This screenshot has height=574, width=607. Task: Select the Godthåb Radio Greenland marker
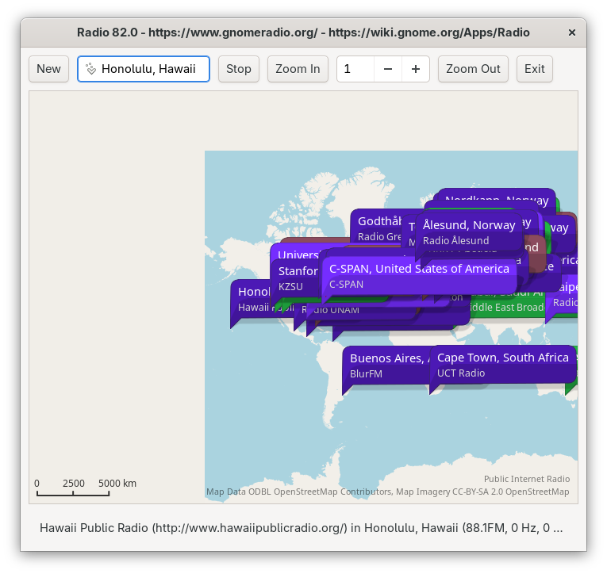click(378, 228)
